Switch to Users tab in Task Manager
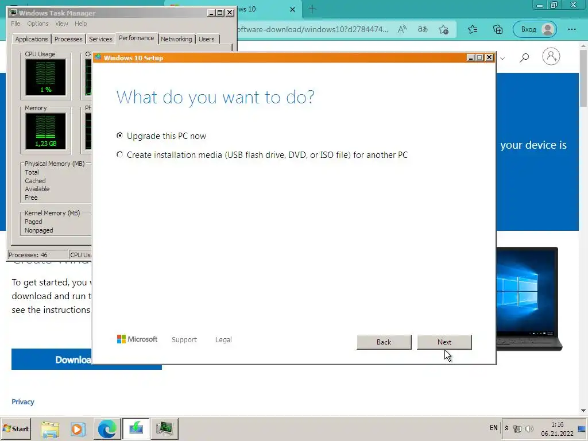Viewport: 588px width, 441px height. click(207, 39)
